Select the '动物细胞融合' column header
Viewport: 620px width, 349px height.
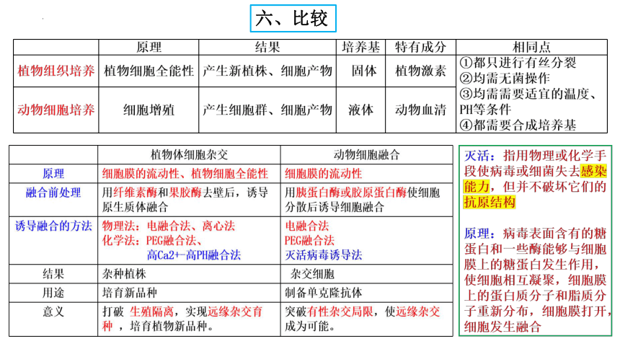click(x=366, y=155)
